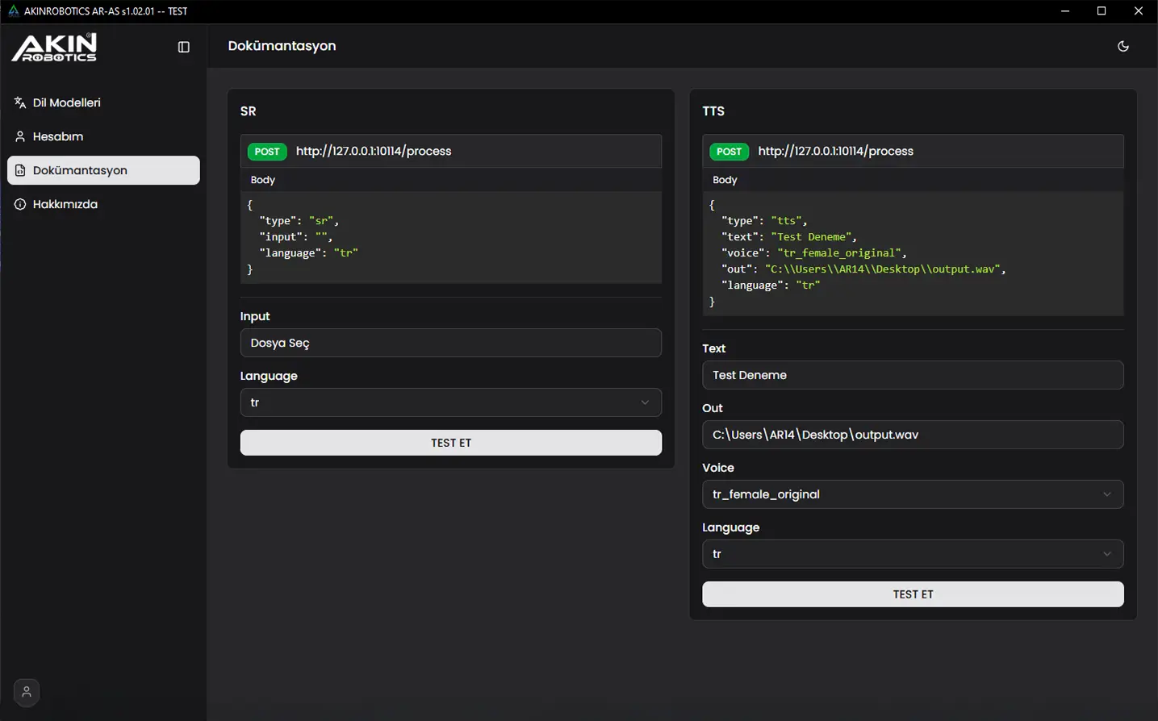Click the POST badge in TTS panel
The width and height of the screenshot is (1158, 721).
click(x=729, y=152)
